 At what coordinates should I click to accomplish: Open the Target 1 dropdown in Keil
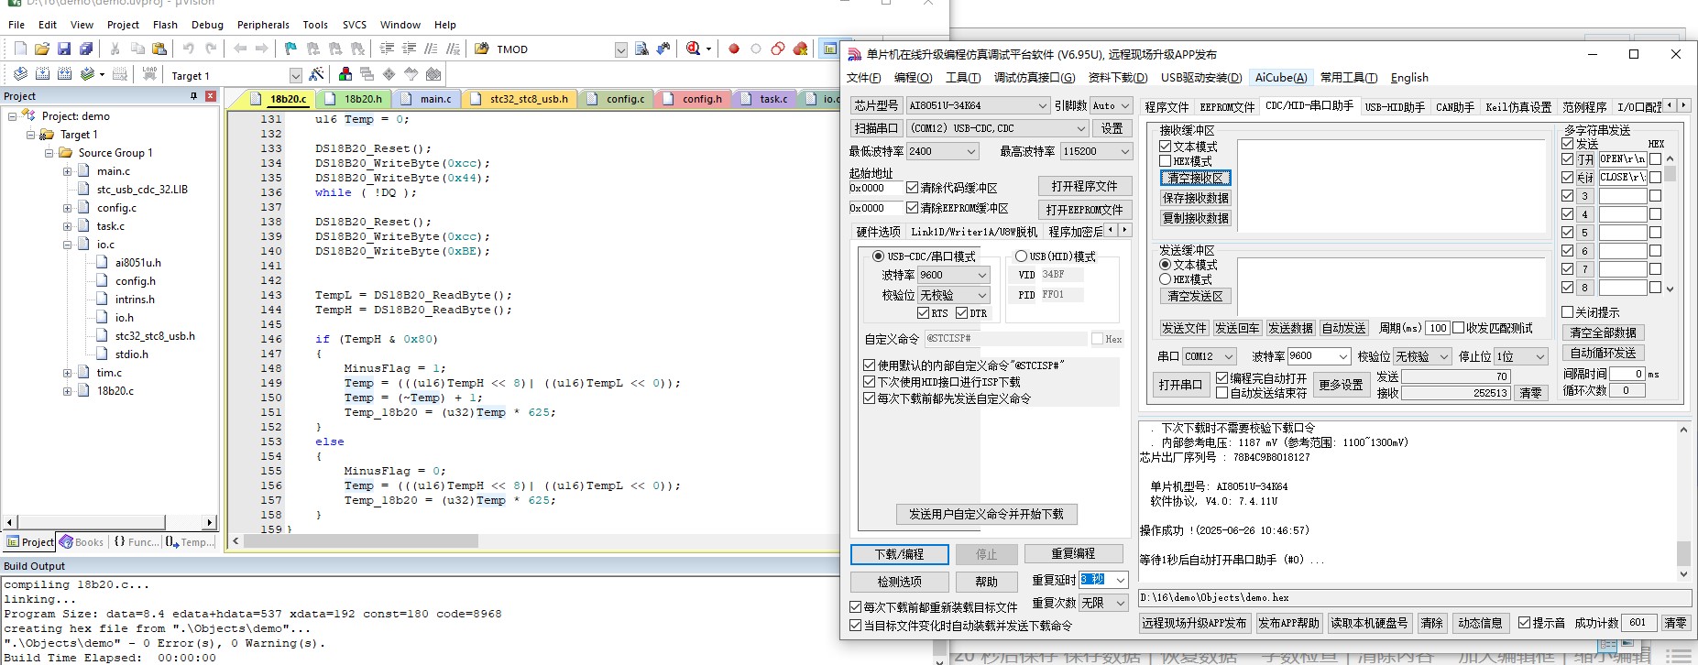tap(295, 75)
